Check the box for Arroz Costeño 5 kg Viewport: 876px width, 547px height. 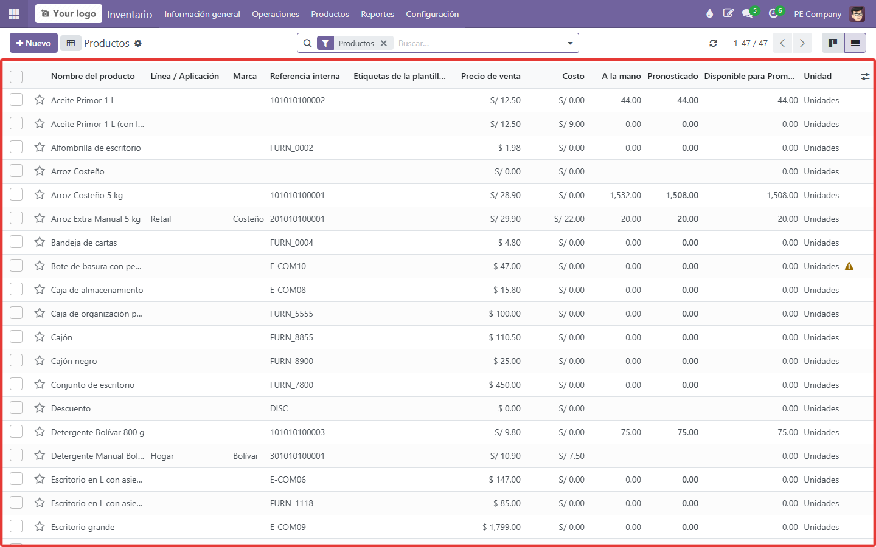[16, 194]
